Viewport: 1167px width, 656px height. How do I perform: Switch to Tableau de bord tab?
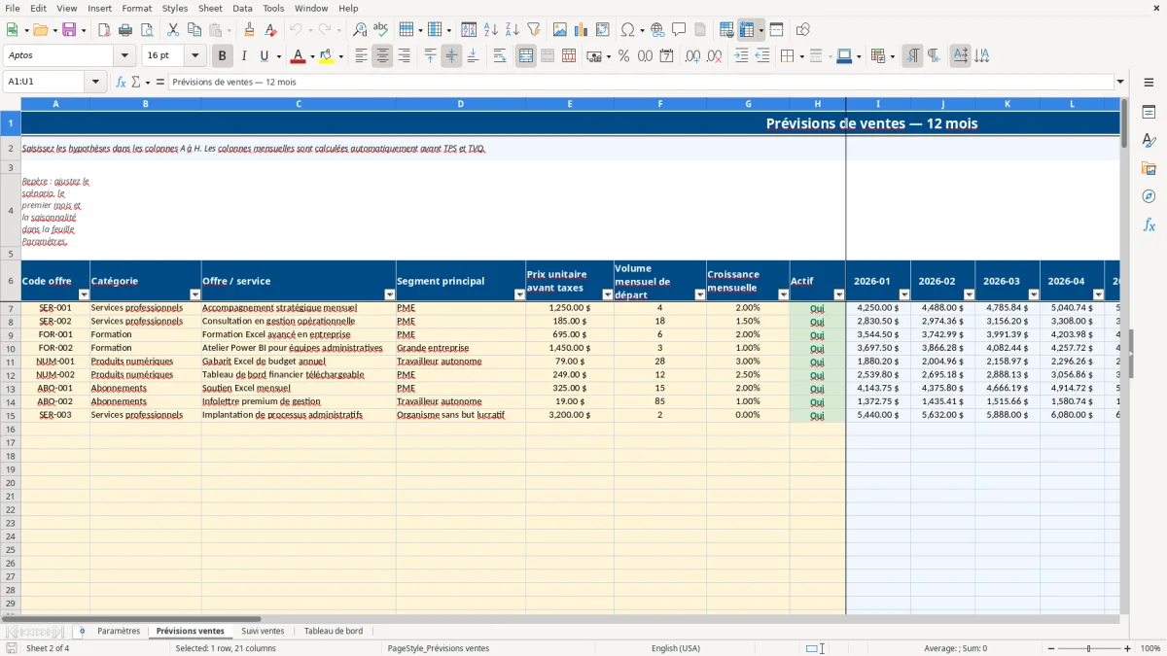click(x=334, y=631)
